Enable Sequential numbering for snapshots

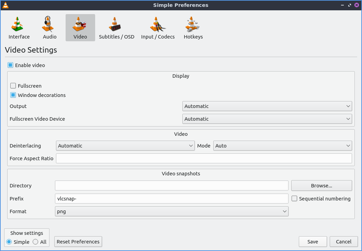294,199
